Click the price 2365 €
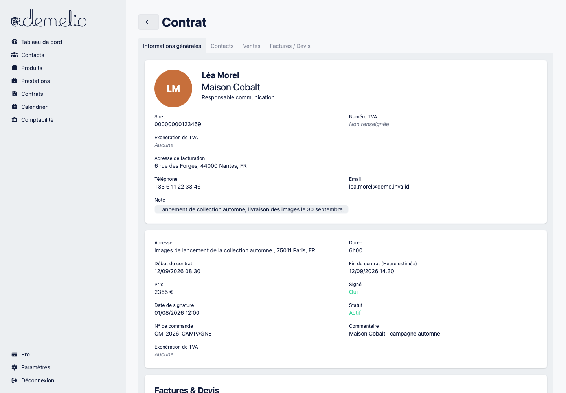The width and height of the screenshot is (566, 393). point(164,292)
